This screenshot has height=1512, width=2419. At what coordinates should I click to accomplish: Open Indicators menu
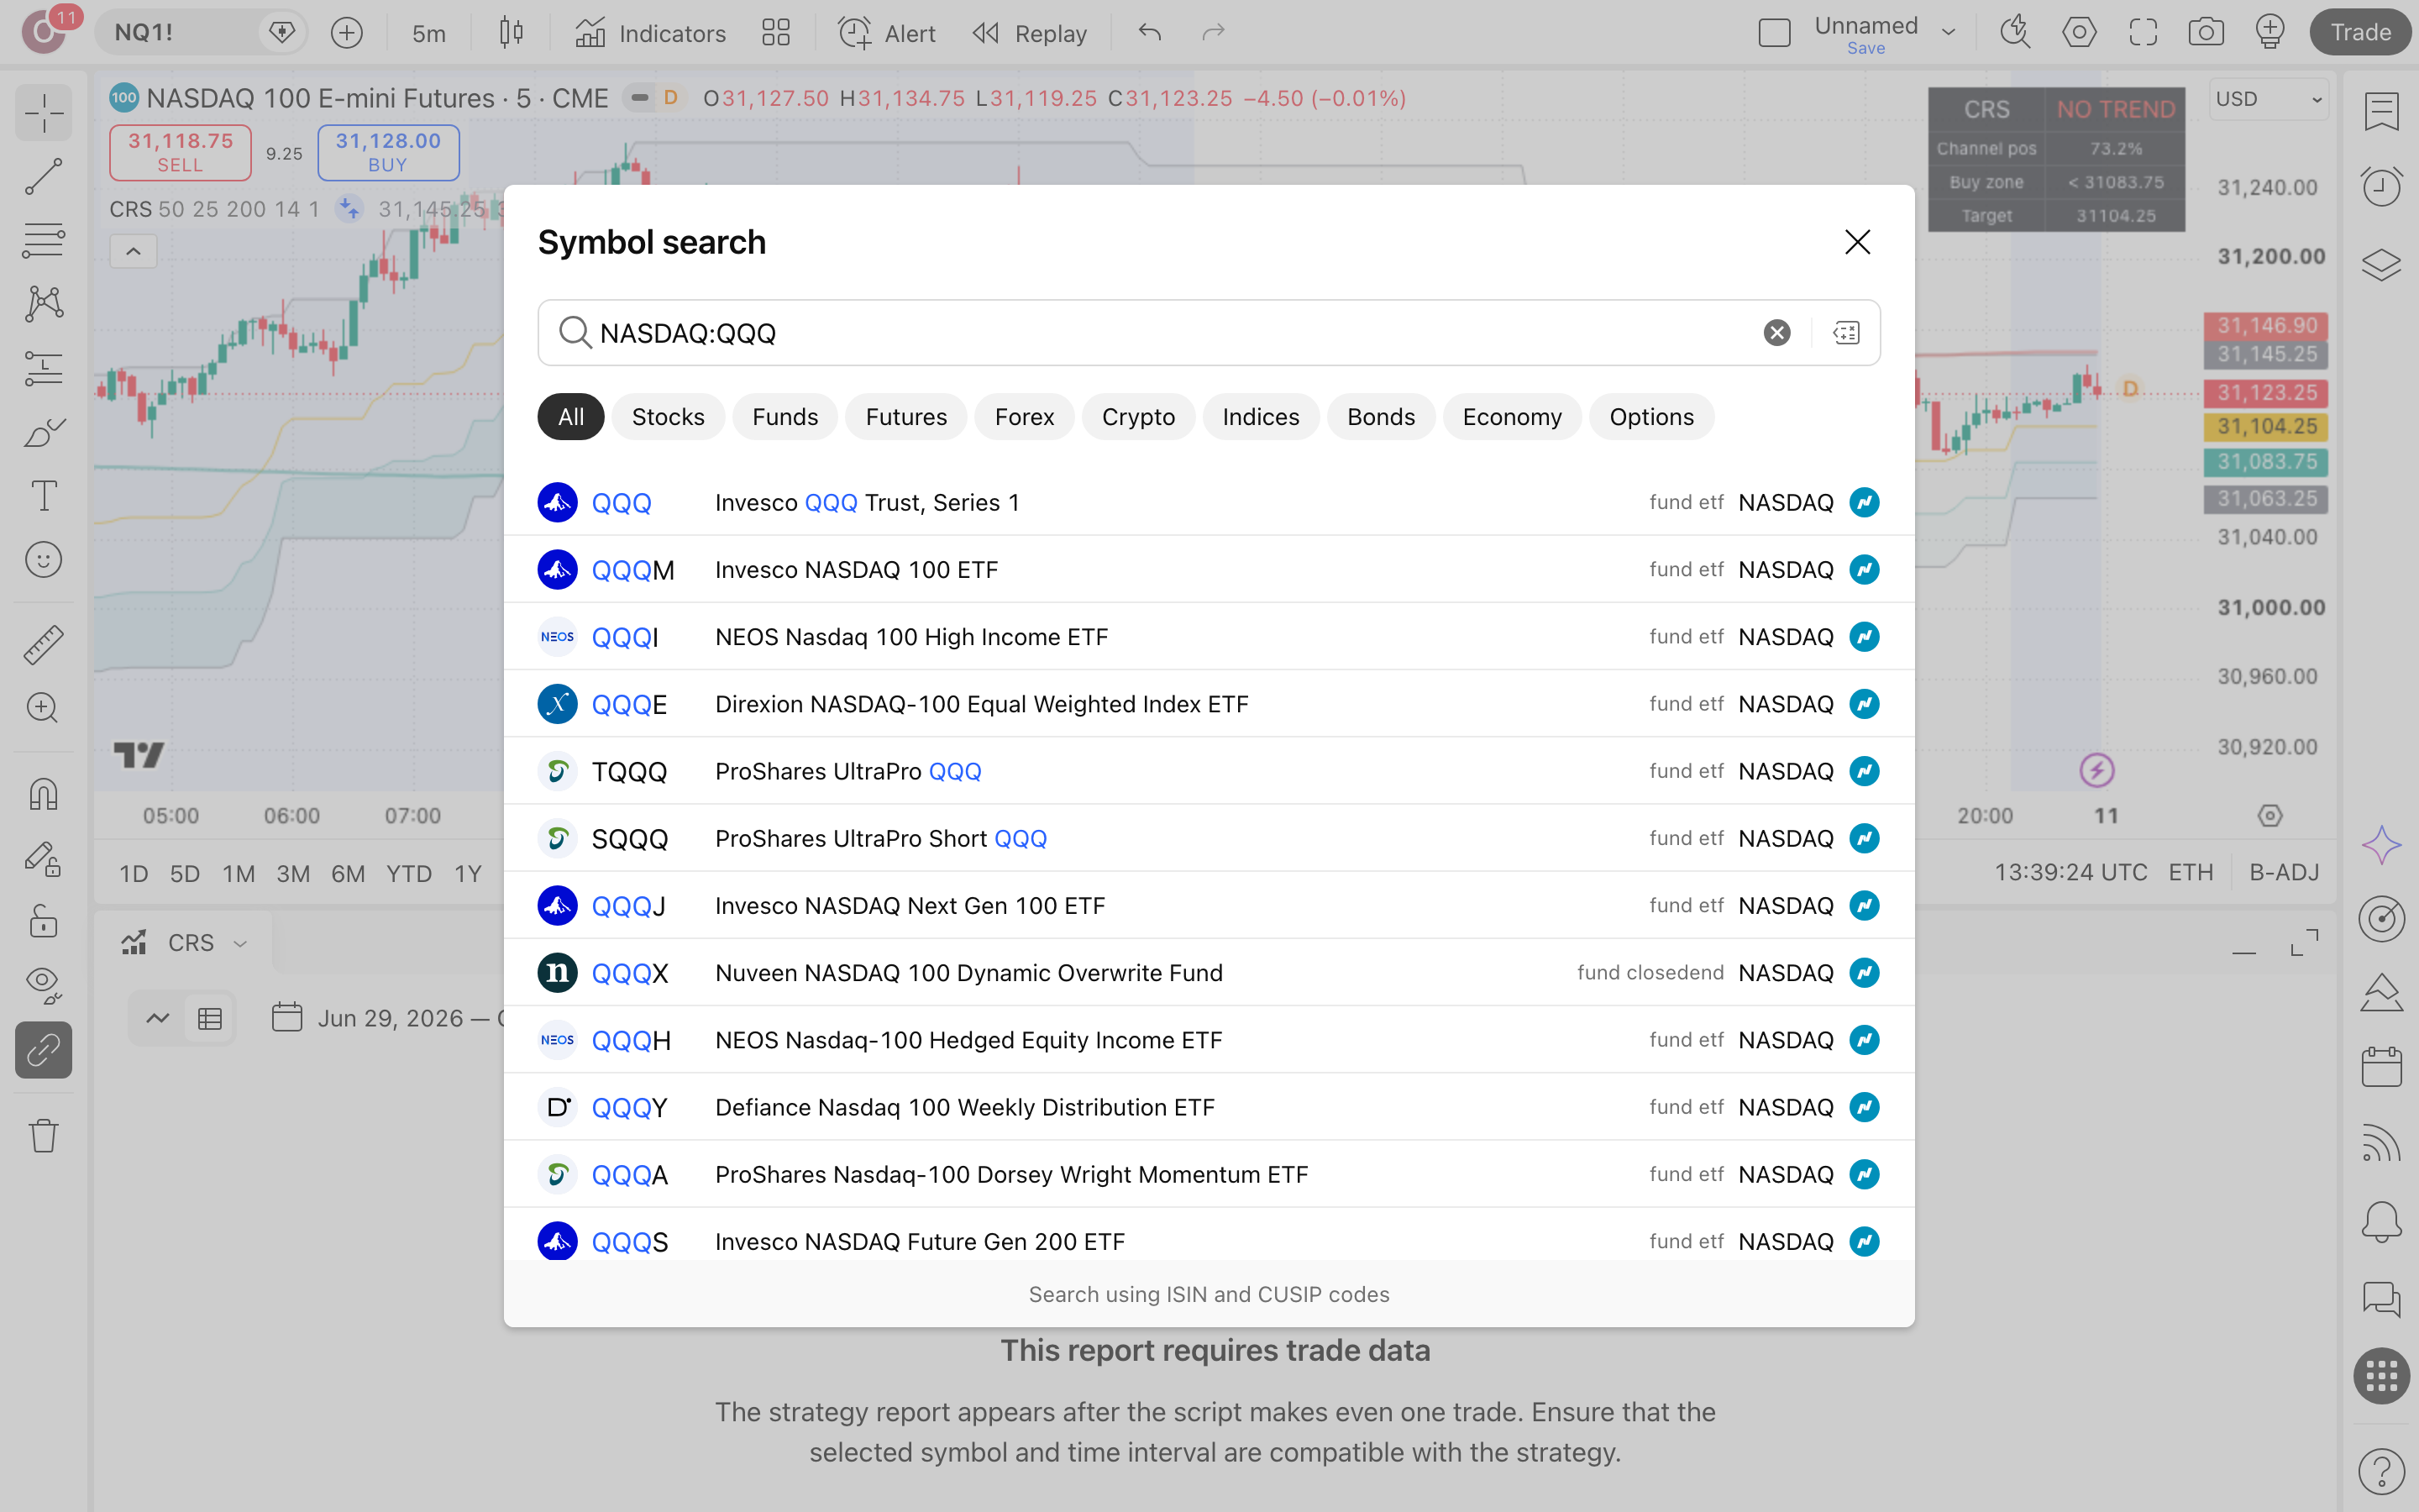click(651, 33)
